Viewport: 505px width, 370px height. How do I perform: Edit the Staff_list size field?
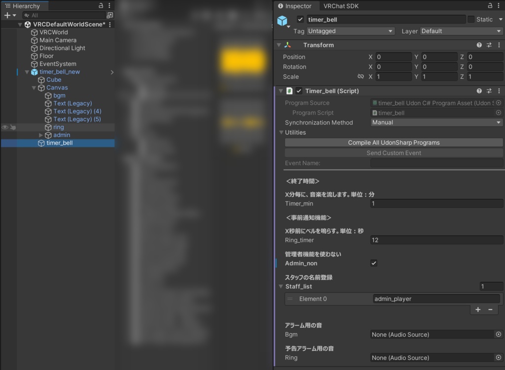(x=491, y=286)
